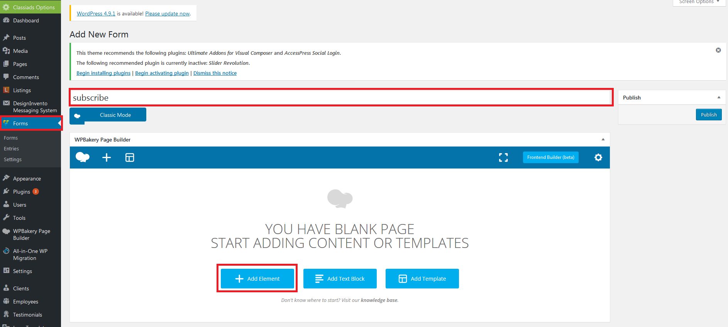Focus the form title field containing subscribe

coord(341,98)
